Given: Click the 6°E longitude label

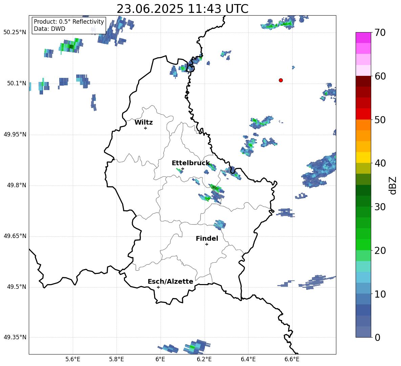Looking at the screenshot, I should pyautogui.click(x=160, y=359).
